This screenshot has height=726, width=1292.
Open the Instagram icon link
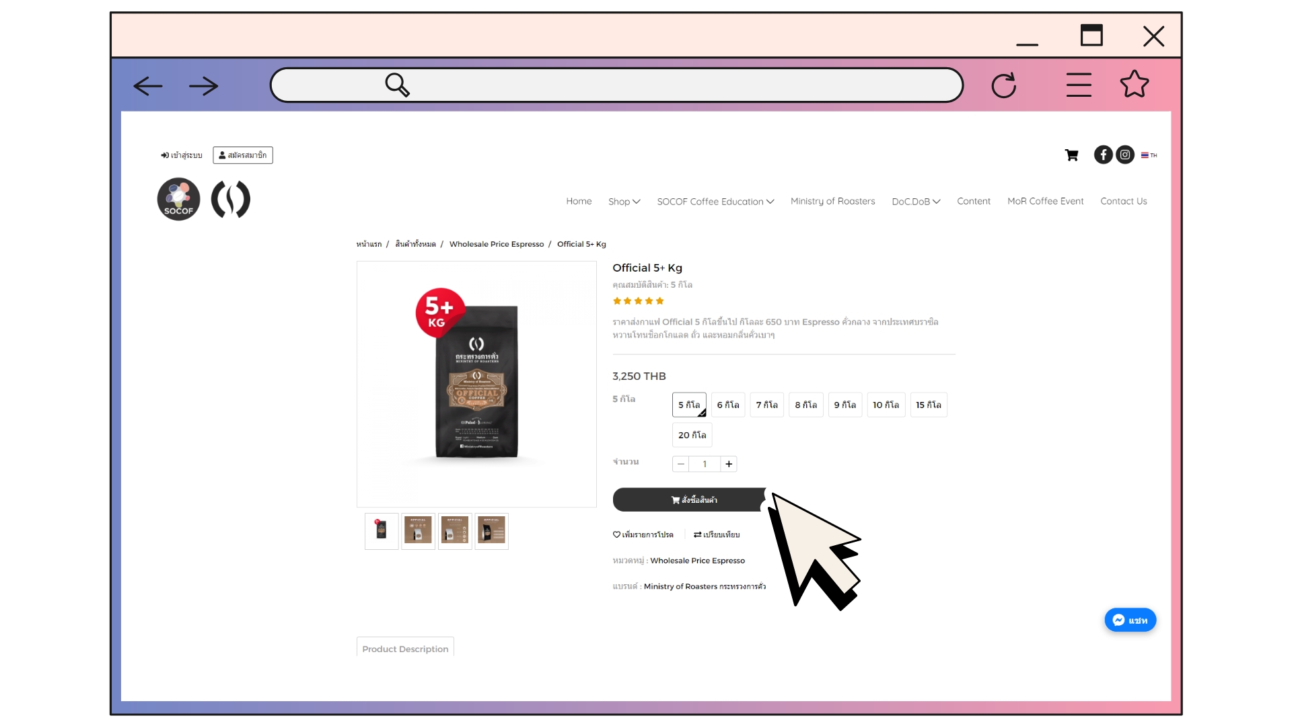pos(1125,155)
